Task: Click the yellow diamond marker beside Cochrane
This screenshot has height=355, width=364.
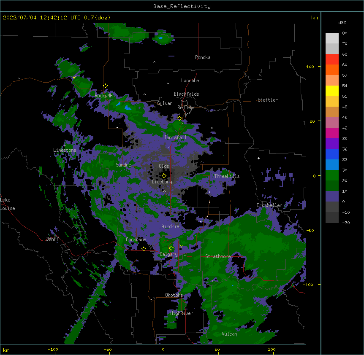Action: click(144, 249)
